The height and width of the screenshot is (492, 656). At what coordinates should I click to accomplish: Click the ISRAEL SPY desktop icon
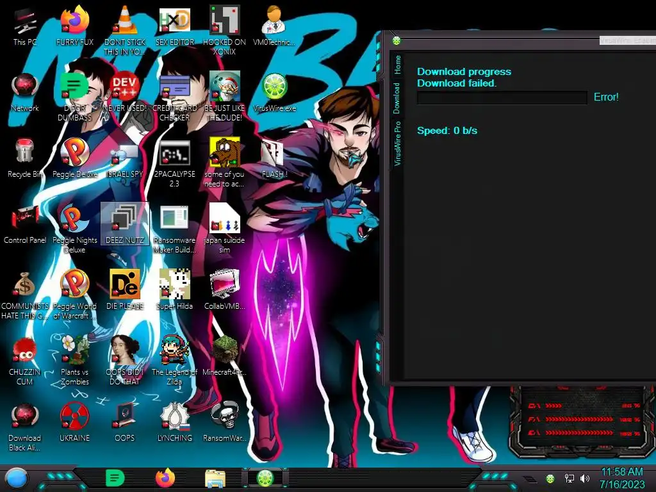tap(125, 158)
